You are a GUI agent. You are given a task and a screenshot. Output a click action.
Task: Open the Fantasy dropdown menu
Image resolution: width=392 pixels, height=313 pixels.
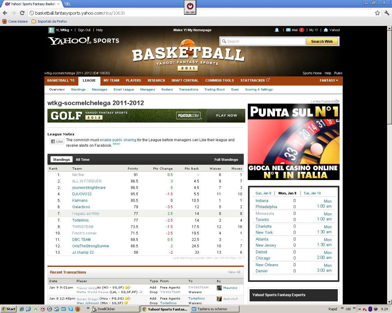(x=329, y=80)
